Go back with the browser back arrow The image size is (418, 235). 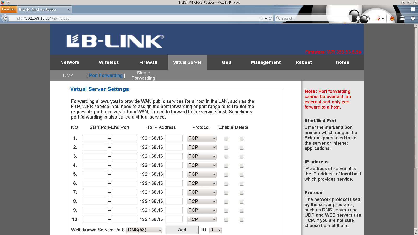pyautogui.click(x=5, y=18)
